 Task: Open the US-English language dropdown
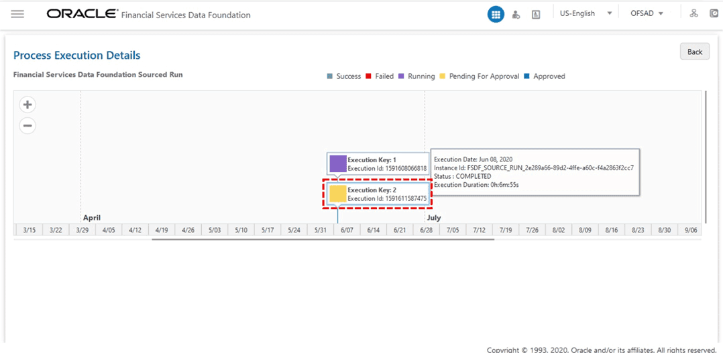click(x=586, y=13)
